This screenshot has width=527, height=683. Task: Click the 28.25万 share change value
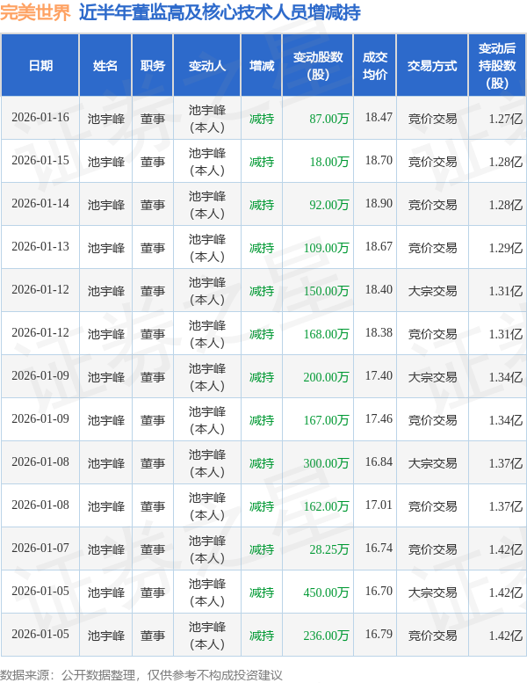pyautogui.click(x=329, y=549)
